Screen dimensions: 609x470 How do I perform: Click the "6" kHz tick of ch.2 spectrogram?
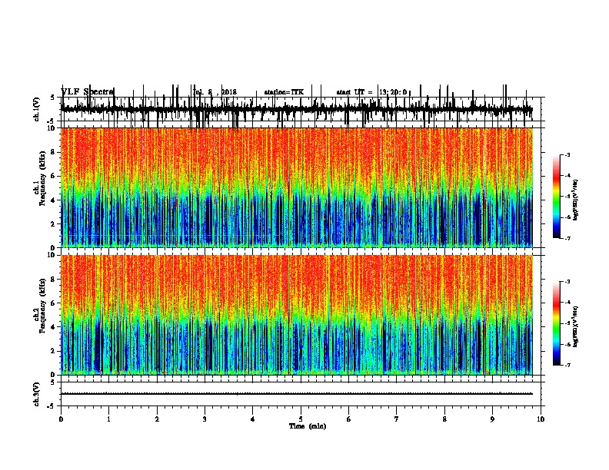pyautogui.click(x=53, y=303)
